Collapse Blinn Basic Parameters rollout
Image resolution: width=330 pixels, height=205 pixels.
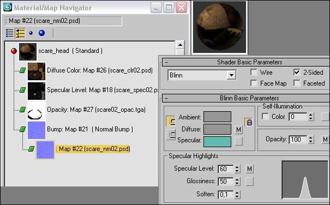pos(166,98)
